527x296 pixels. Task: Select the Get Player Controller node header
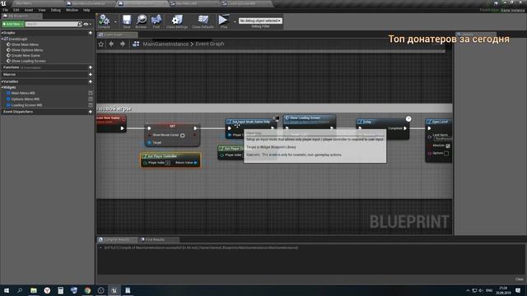pos(170,156)
